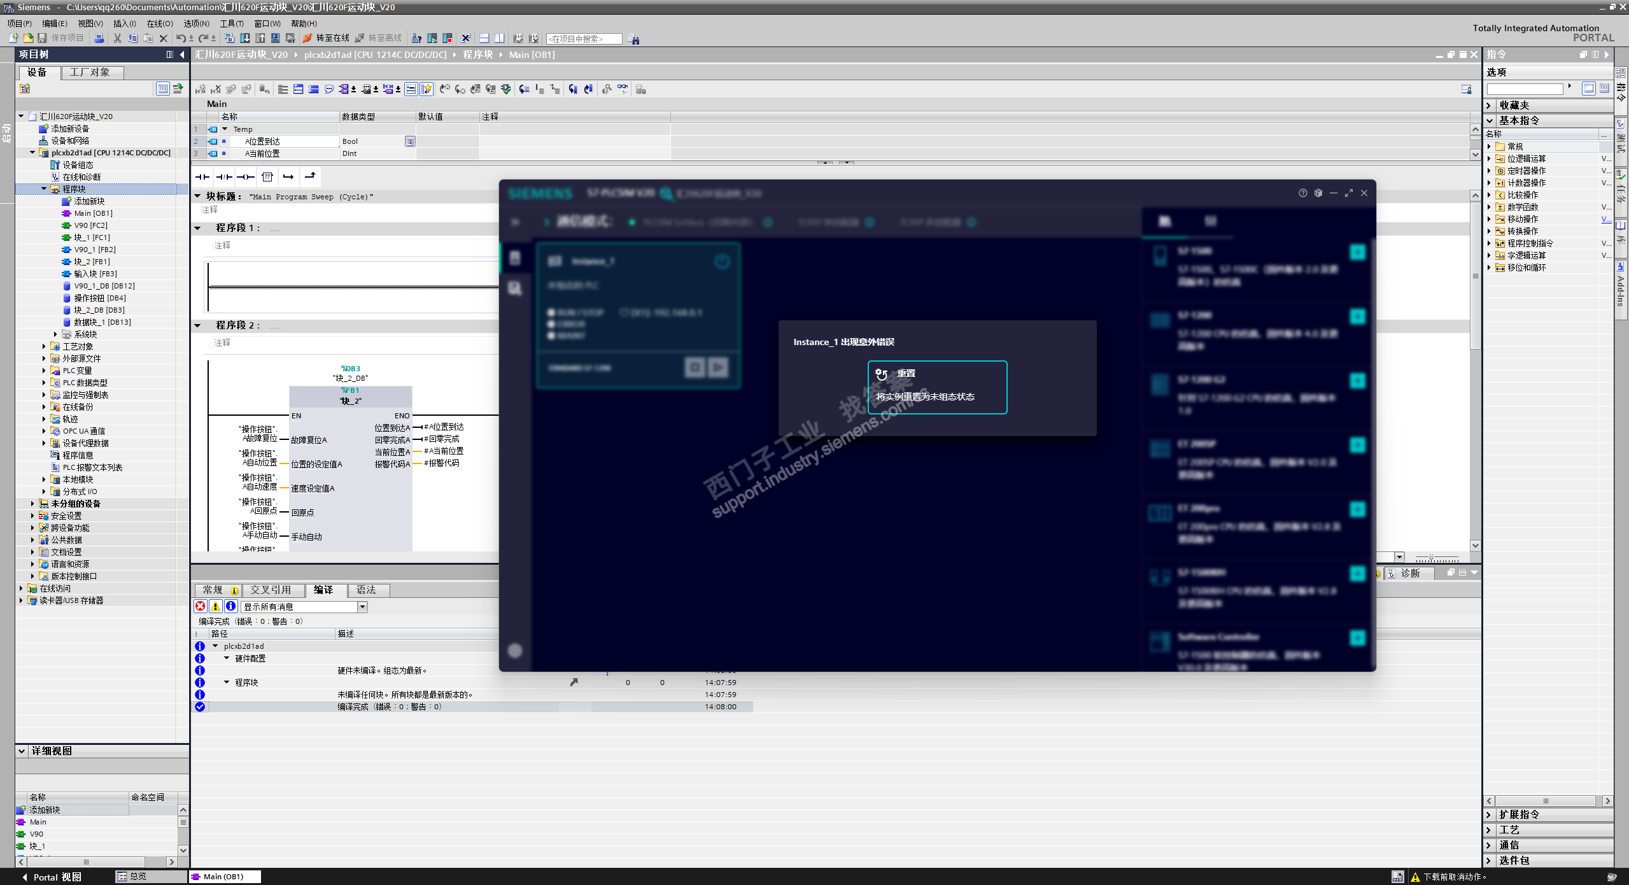Open the V90 [FC2] block in tree
This screenshot has height=885, width=1629.
coord(90,225)
